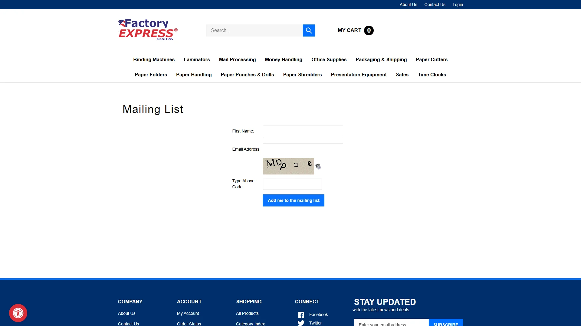The width and height of the screenshot is (581, 326).
Task: Open the cart item count badge
Action: (369, 30)
